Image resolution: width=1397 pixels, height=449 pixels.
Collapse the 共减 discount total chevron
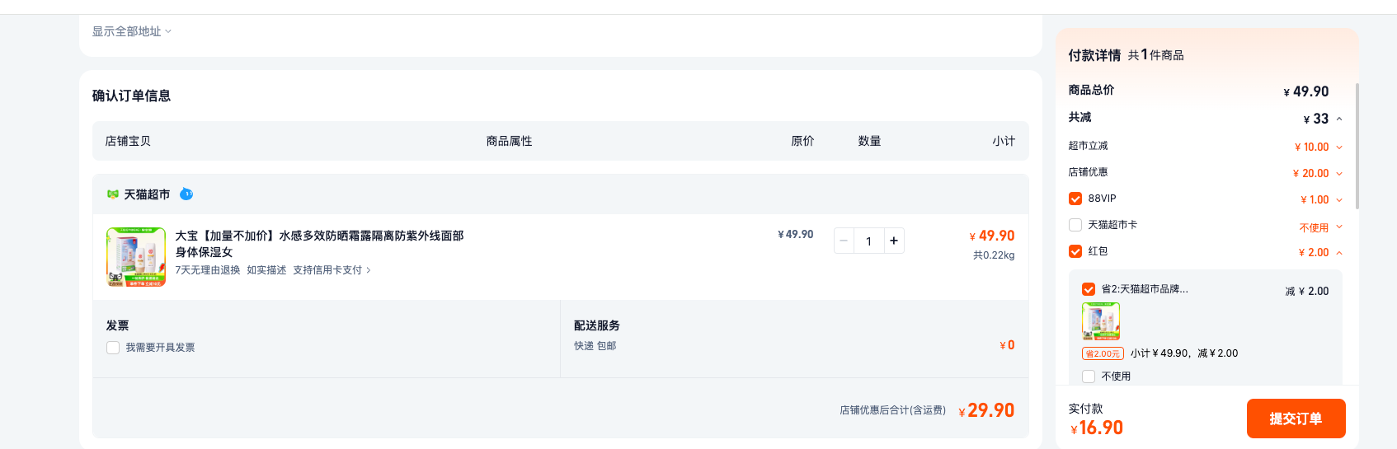[x=1339, y=119]
